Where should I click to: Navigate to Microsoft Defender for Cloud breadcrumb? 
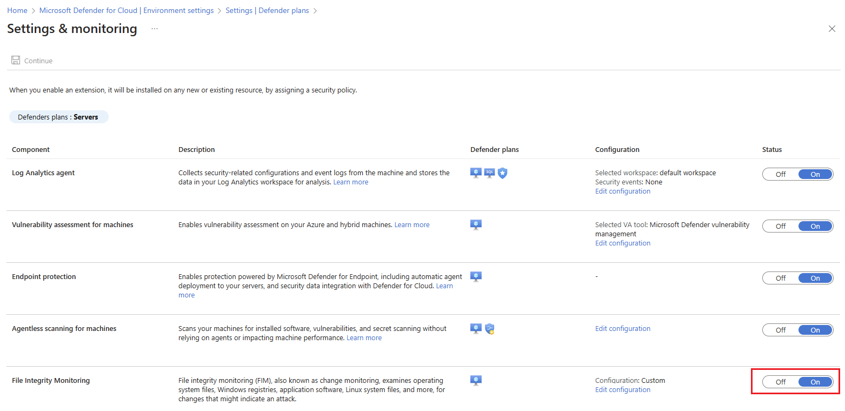pos(127,11)
